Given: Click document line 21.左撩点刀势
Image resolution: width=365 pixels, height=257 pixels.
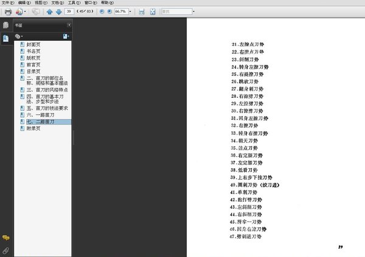Looking at the screenshot, I should pyautogui.click(x=248, y=44).
